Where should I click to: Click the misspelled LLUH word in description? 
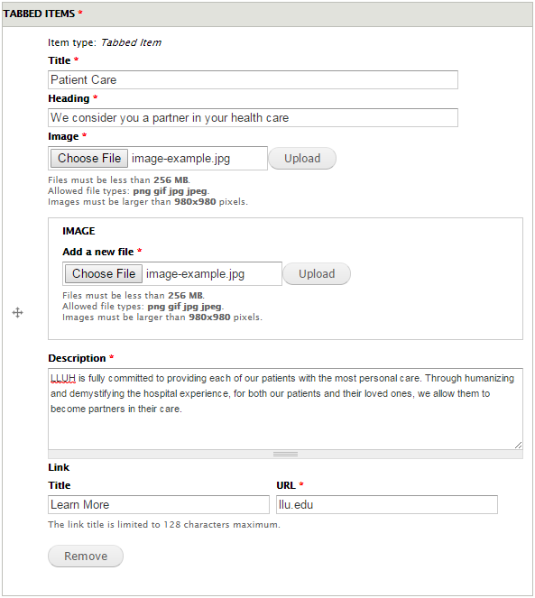click(63, 378)
